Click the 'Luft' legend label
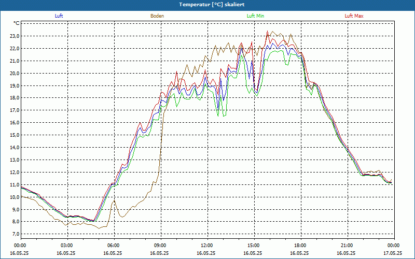The image size is (415, 259). [x=59, y=16]
